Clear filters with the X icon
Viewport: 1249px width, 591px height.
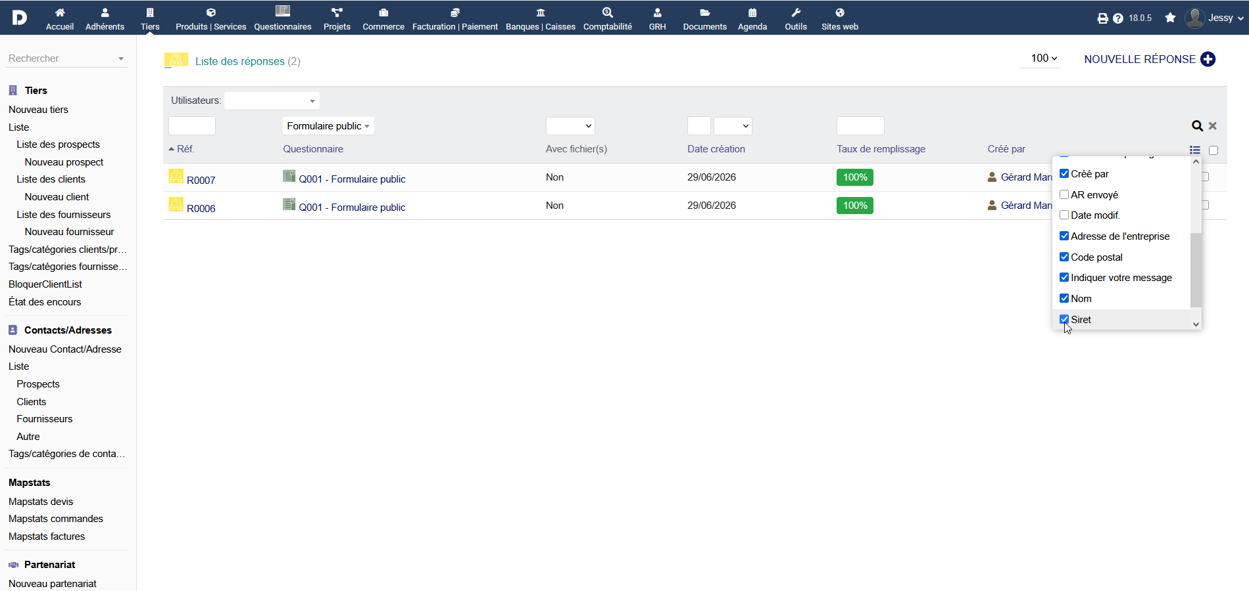[1213, 125]
